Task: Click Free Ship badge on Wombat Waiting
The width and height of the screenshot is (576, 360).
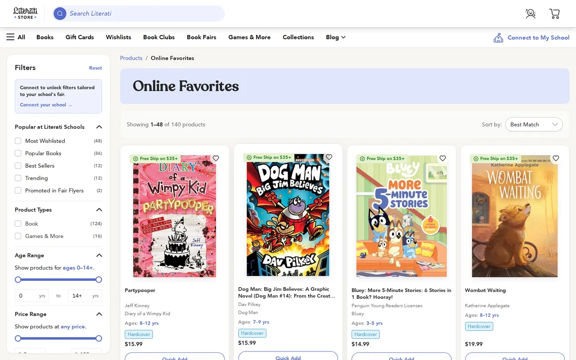Action: (495, 158)
